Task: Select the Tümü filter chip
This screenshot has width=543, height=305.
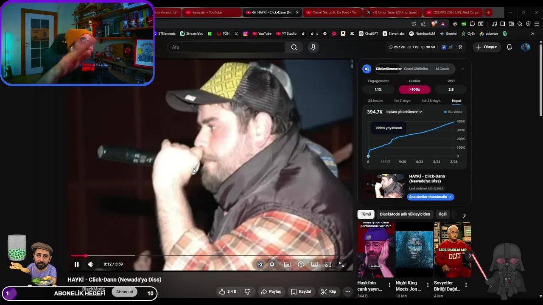Action: pos(366,214)
